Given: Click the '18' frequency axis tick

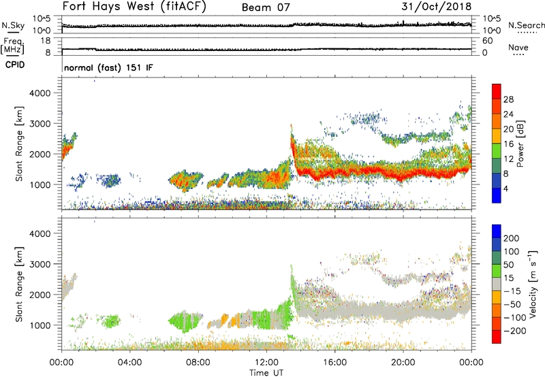Looking at the screenshot, I should pos(45,41).
